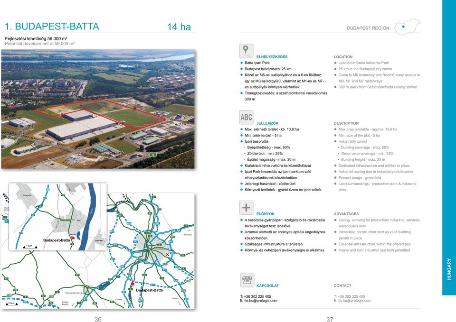
Task: Click the 10 km scale bar on regional map
Action: pos(12,304)
